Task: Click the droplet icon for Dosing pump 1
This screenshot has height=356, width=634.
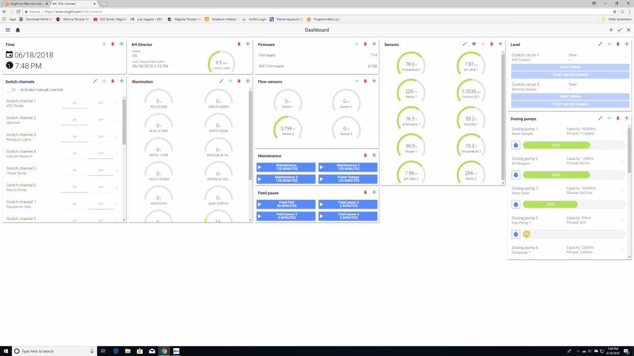Action: point(516,145)
